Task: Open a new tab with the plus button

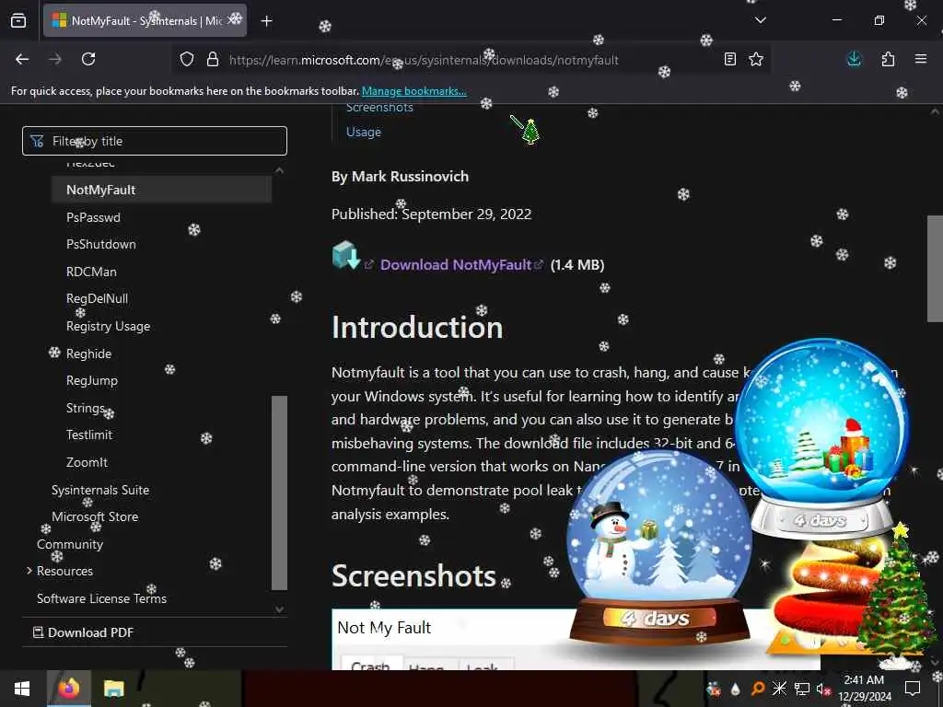Action: pyautogui.click(x=266, y=21)
